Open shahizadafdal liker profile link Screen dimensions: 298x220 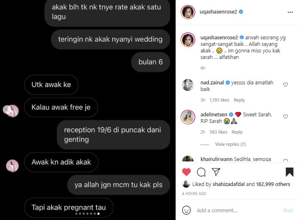click(229, 184)
